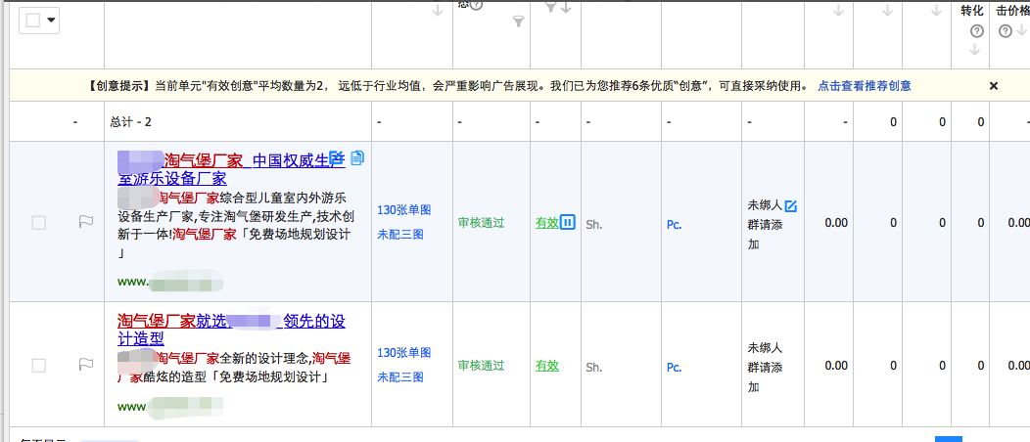Click the www display URL in first creative
Viewport: 1030px width, 442px height.
click(170, 284)
